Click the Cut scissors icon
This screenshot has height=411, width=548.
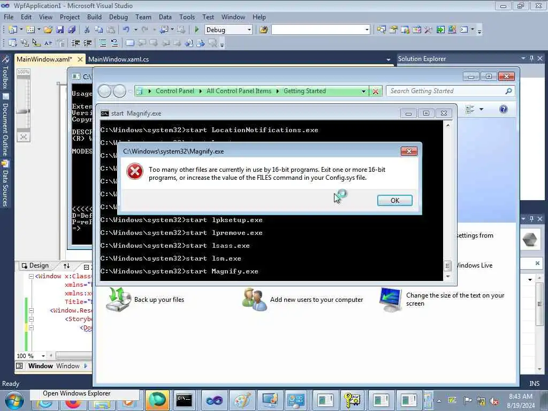[x=87, y=30]
